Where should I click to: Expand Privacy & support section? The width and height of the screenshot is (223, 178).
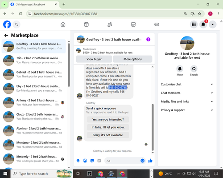(x=187, y=110)
